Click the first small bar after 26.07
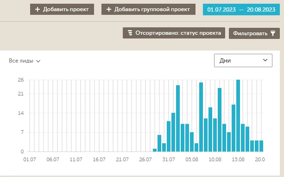This screenshot has height=177, width=284. pyautogui.click(x=155, y=150)
